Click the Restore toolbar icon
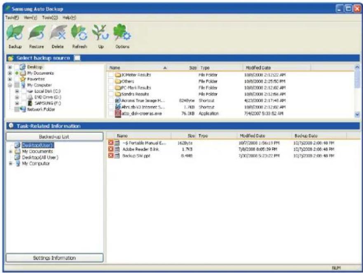The width and height of the screenshot is (363, 273). point(37,33)
